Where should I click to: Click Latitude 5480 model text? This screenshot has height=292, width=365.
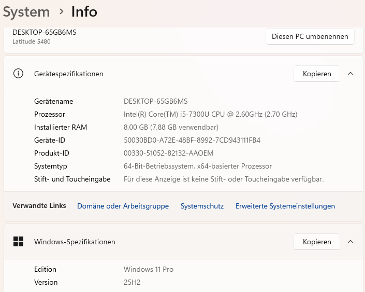(32, 41)
